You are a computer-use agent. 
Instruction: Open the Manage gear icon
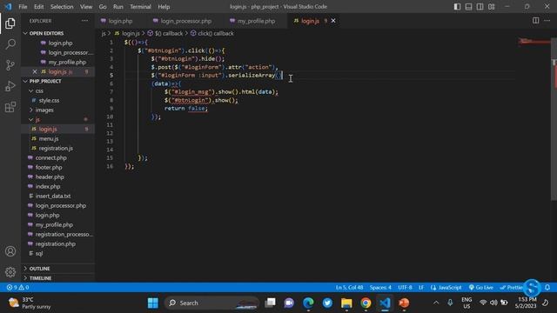(x=10, y=272)
